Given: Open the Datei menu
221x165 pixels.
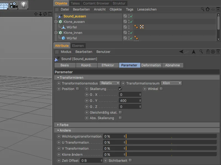Looking at the screenshot, I should (x=65, y=9).
